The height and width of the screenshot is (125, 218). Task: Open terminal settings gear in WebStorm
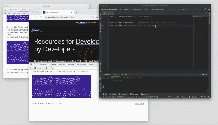203,75
